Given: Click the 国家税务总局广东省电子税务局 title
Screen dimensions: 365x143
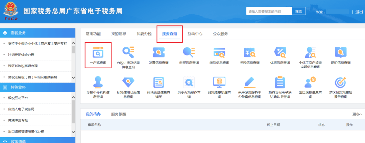Looking at the screenshot, I should [73, 11].
